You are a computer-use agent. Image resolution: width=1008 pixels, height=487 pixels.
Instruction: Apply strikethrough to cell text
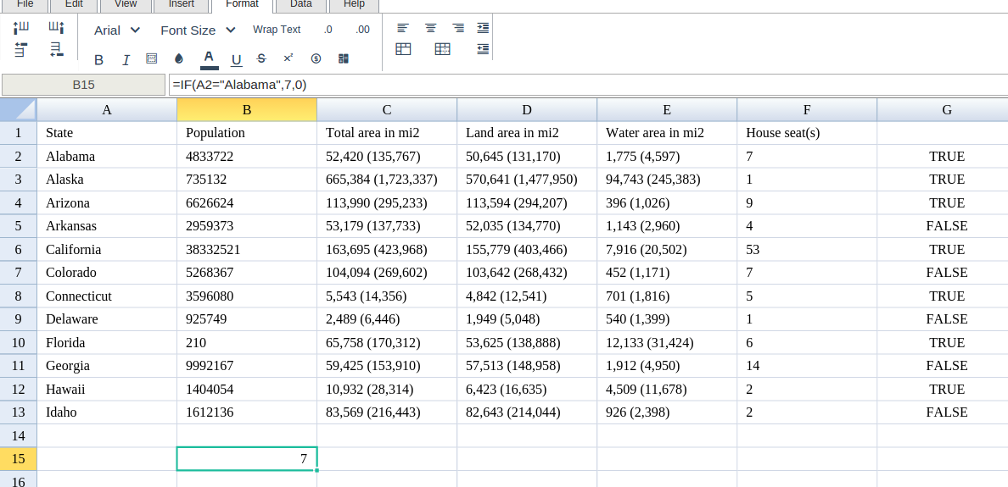pyautogui.click(x=261, y=58)
